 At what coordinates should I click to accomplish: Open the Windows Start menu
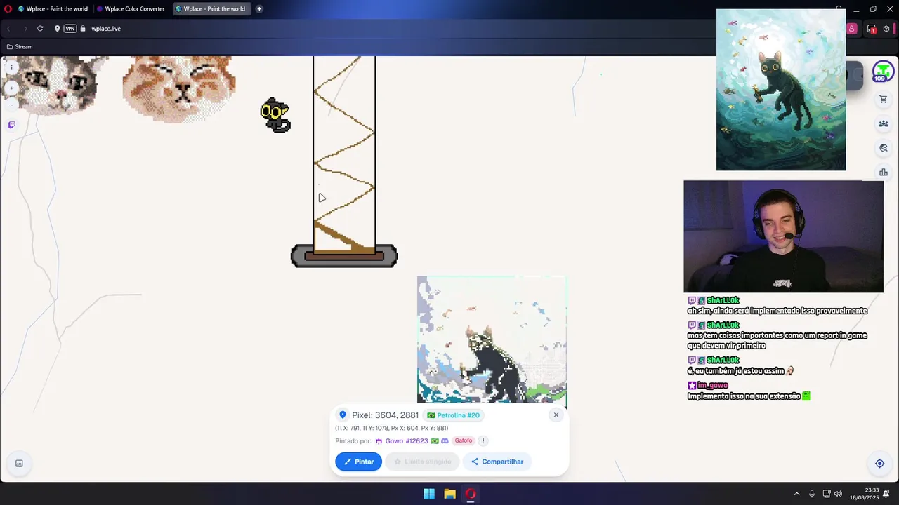tap(429, 494)
